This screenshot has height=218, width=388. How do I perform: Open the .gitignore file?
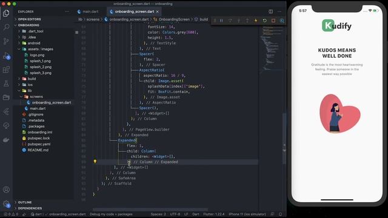(x=35, y=114)
